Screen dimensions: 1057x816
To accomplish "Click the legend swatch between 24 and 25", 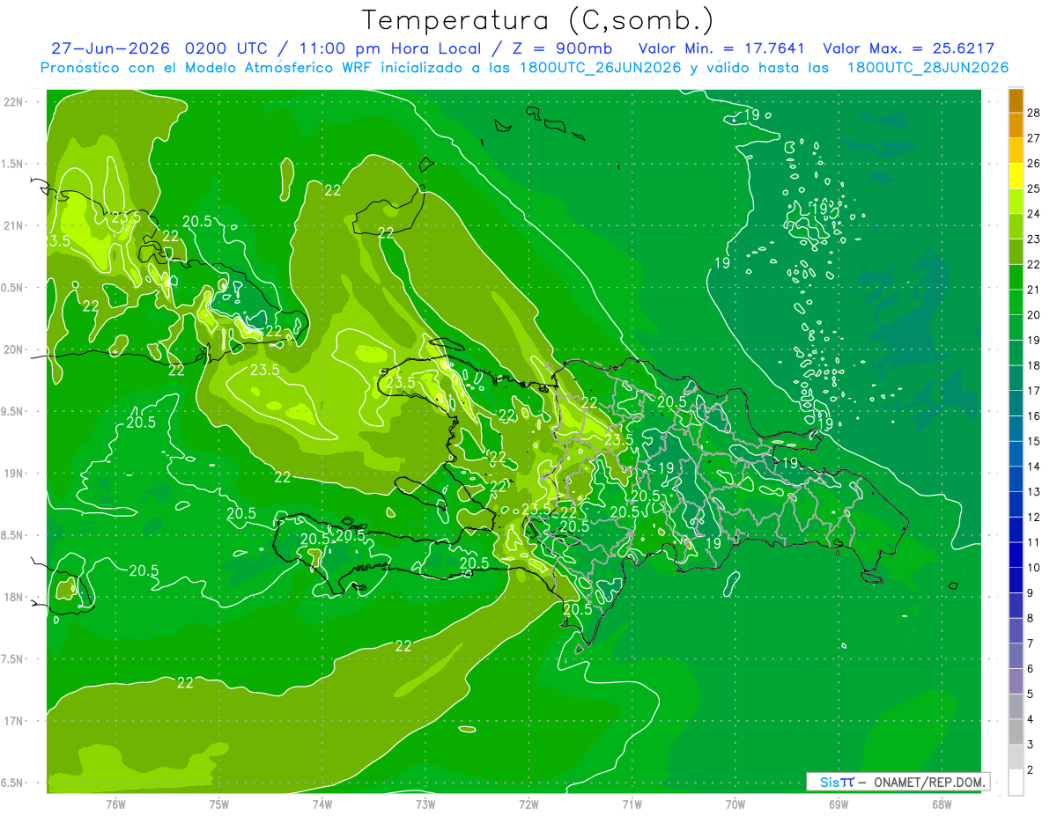I will [x=1016, y=202].
